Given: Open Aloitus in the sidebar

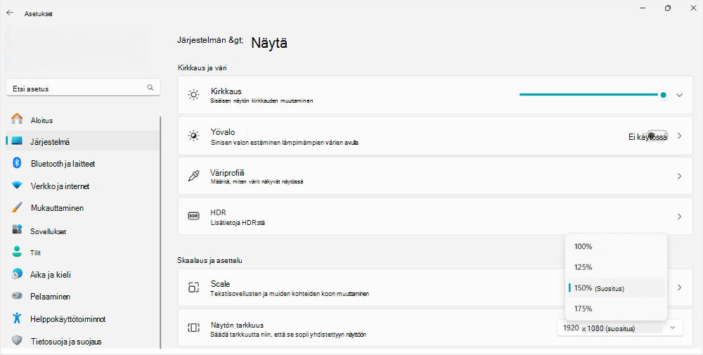Looking at the screenshot, I should 82,120.
